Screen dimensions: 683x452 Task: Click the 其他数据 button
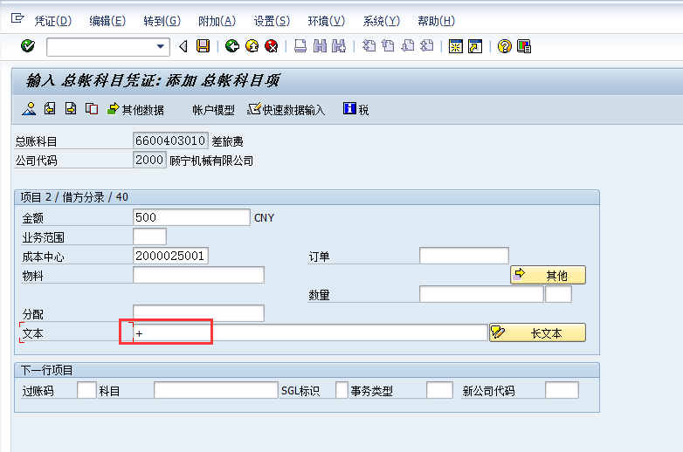point(135,110)
